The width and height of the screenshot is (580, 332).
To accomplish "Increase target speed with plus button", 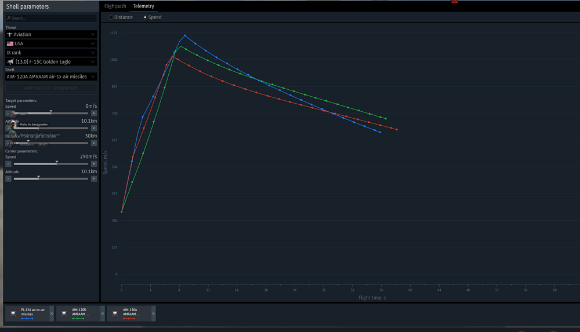I will coord(94,113).
